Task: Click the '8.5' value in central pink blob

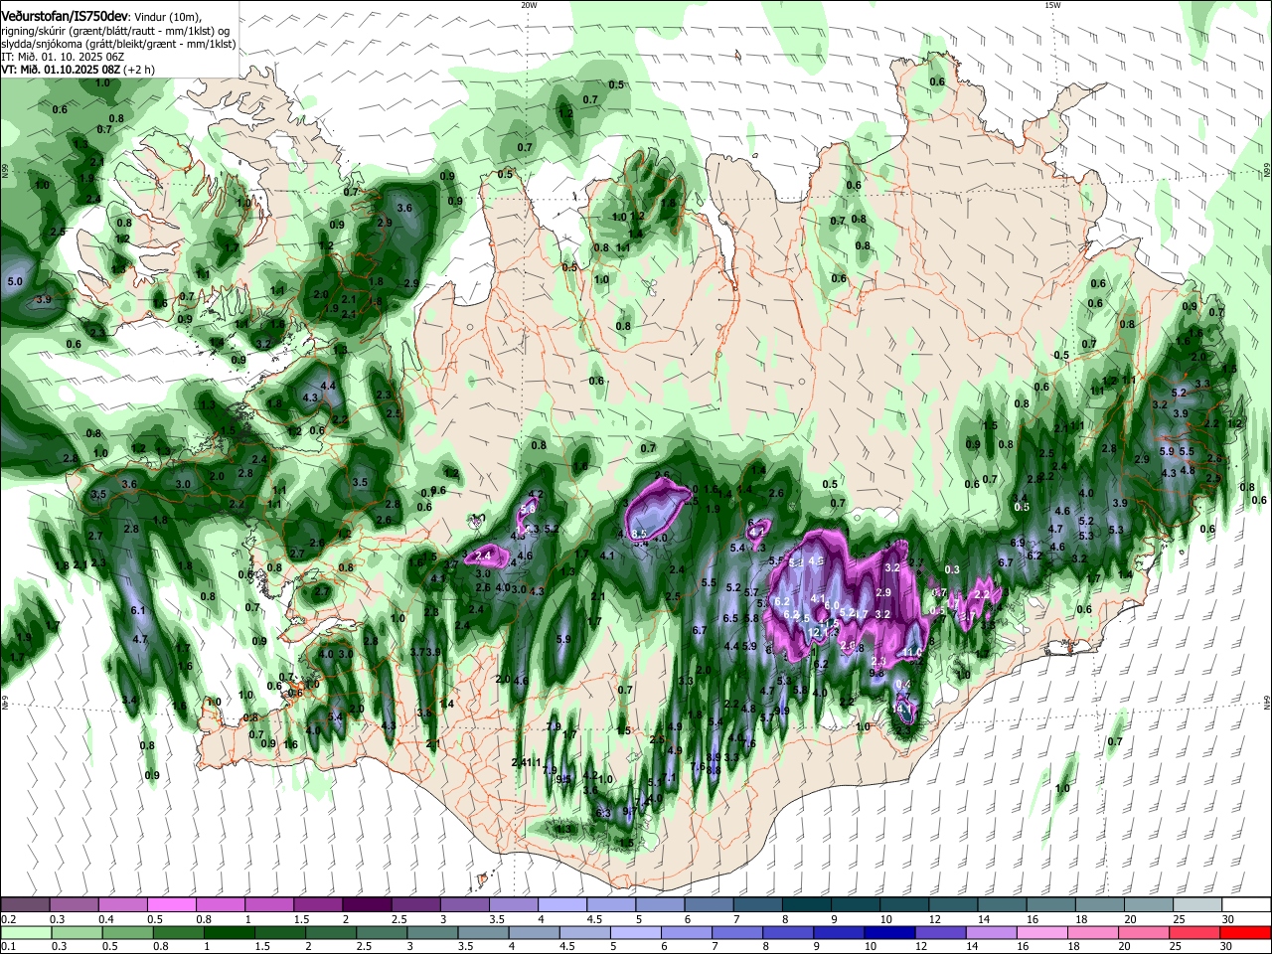Action: (640, 534)
